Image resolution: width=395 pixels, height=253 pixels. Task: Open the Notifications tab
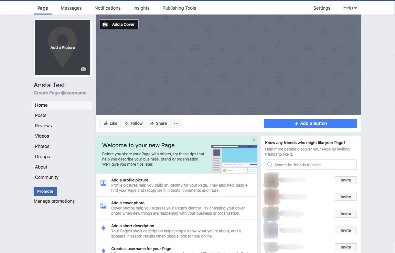(107, 8)
